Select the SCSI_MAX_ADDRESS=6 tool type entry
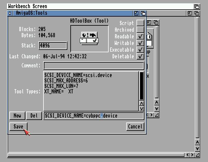Screen dimensions: 208x162 66,81
